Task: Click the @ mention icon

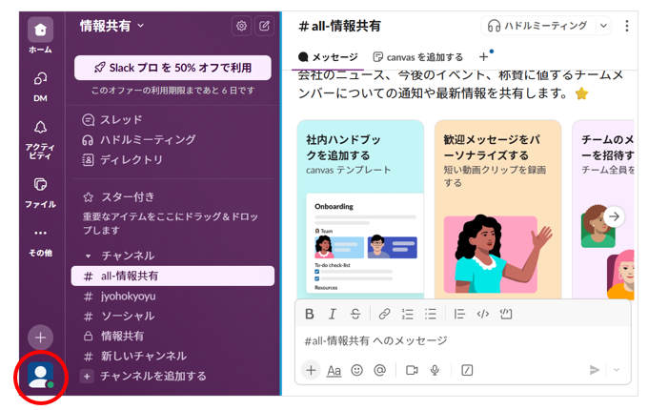Action: pos(379,370)
